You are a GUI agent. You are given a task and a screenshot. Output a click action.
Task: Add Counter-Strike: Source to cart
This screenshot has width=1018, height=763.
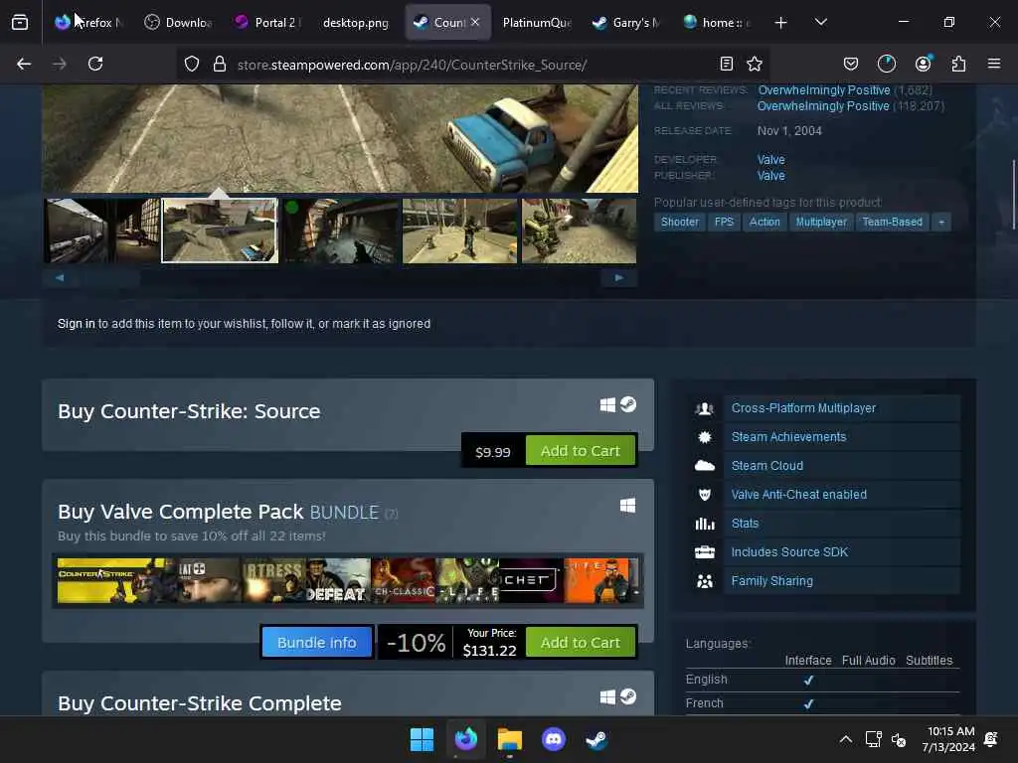[x=581, y=450]
